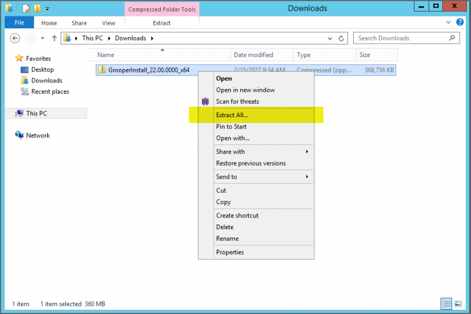
Task: Click This PC in the address bar
Action: coord(92,38)
